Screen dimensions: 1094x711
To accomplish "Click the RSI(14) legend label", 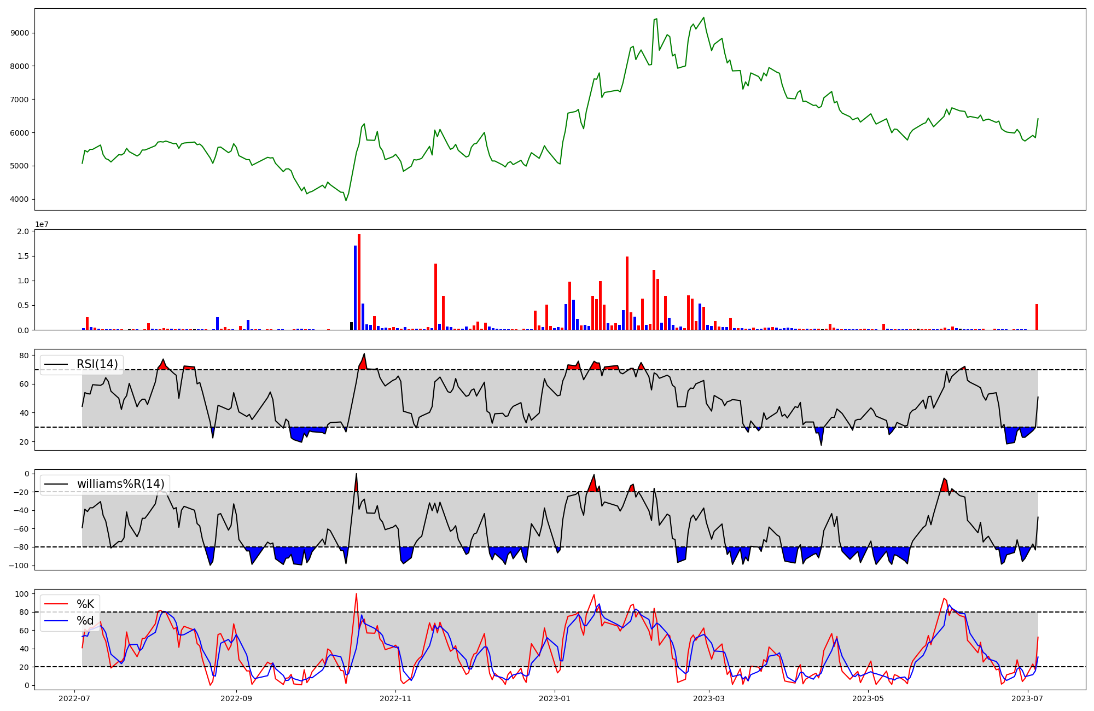I will [97, 364].
